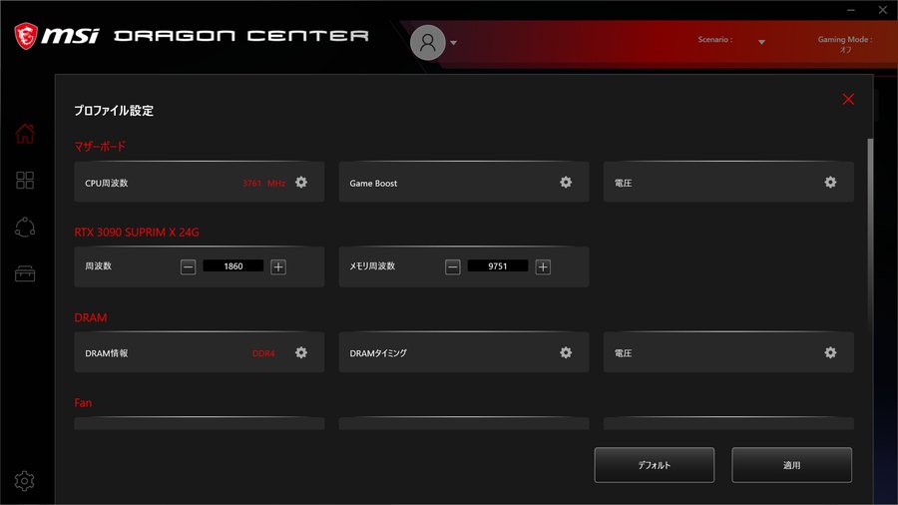Click the memory frequency field showing 9751

point(498,266)
